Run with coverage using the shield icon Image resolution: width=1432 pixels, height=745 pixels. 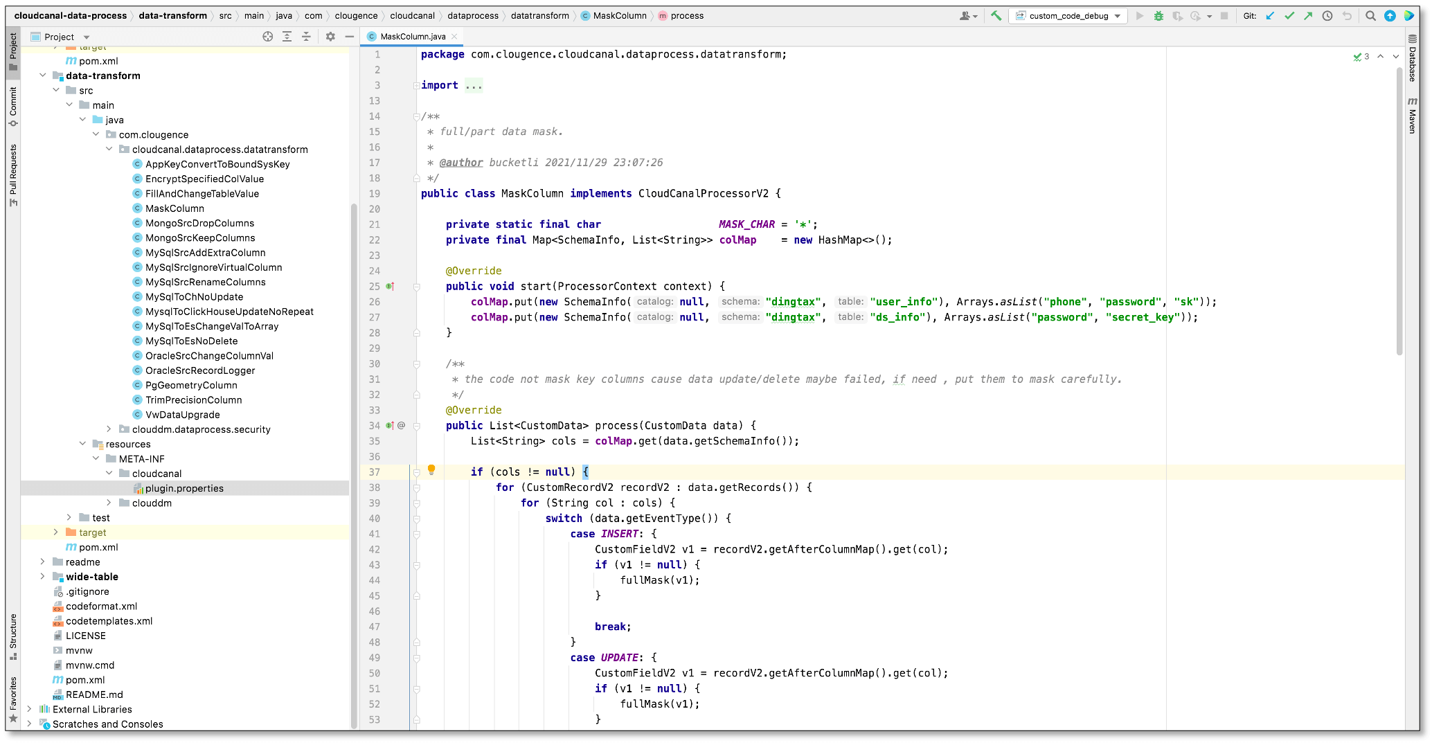1177,16
